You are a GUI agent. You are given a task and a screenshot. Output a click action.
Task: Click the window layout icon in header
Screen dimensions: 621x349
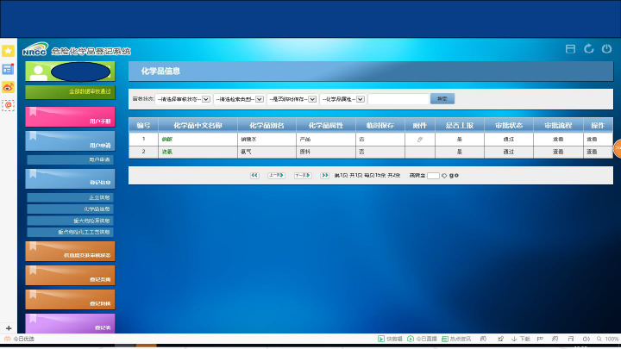pyautogui.click(x=570, y=49)
